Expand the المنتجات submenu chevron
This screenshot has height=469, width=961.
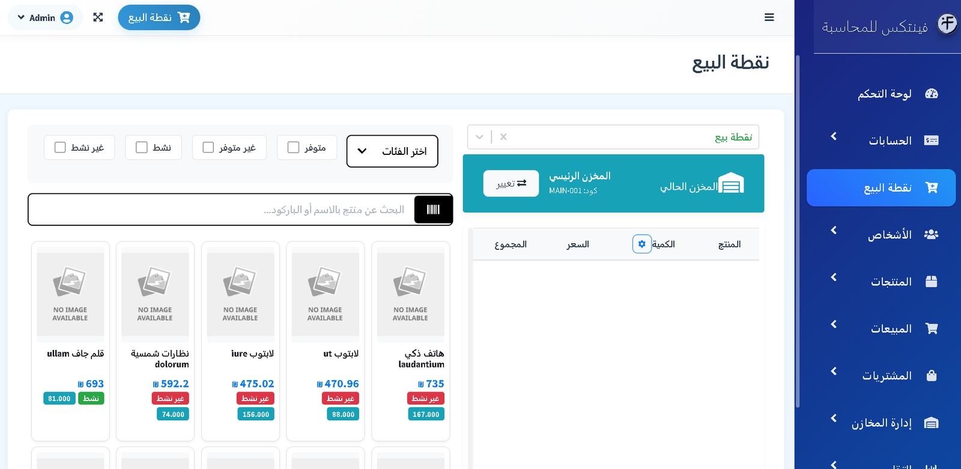coord(834,277)
